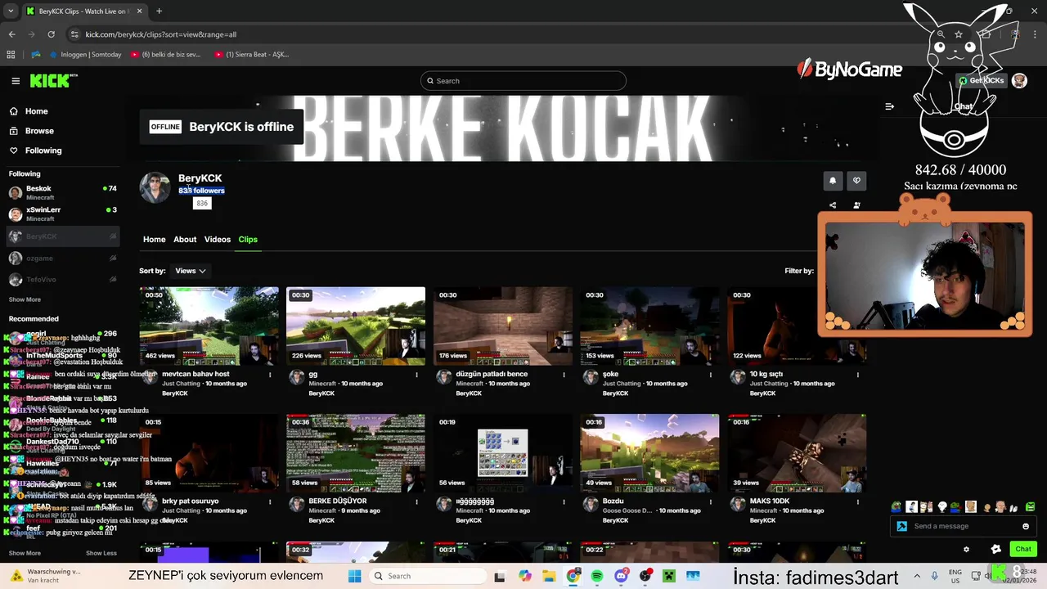
Task: Open the chat settings gear icon
Action: pyautogui.click(x=966, y=549)
